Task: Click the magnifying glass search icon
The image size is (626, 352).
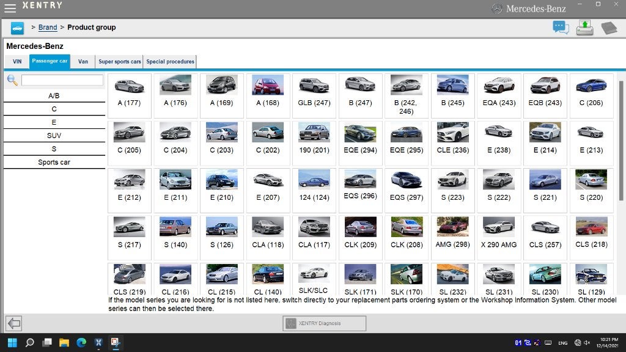Action: 12,80
